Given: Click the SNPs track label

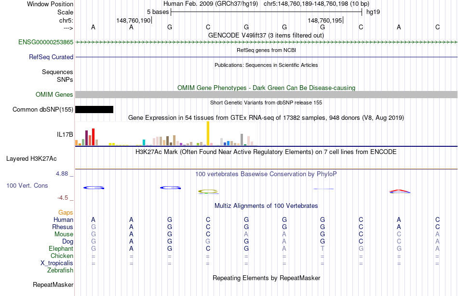Looking at the screenshot, I should tap(65, 79).
